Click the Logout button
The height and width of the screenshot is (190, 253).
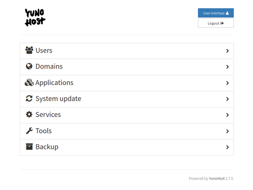[x=216, y=23]
